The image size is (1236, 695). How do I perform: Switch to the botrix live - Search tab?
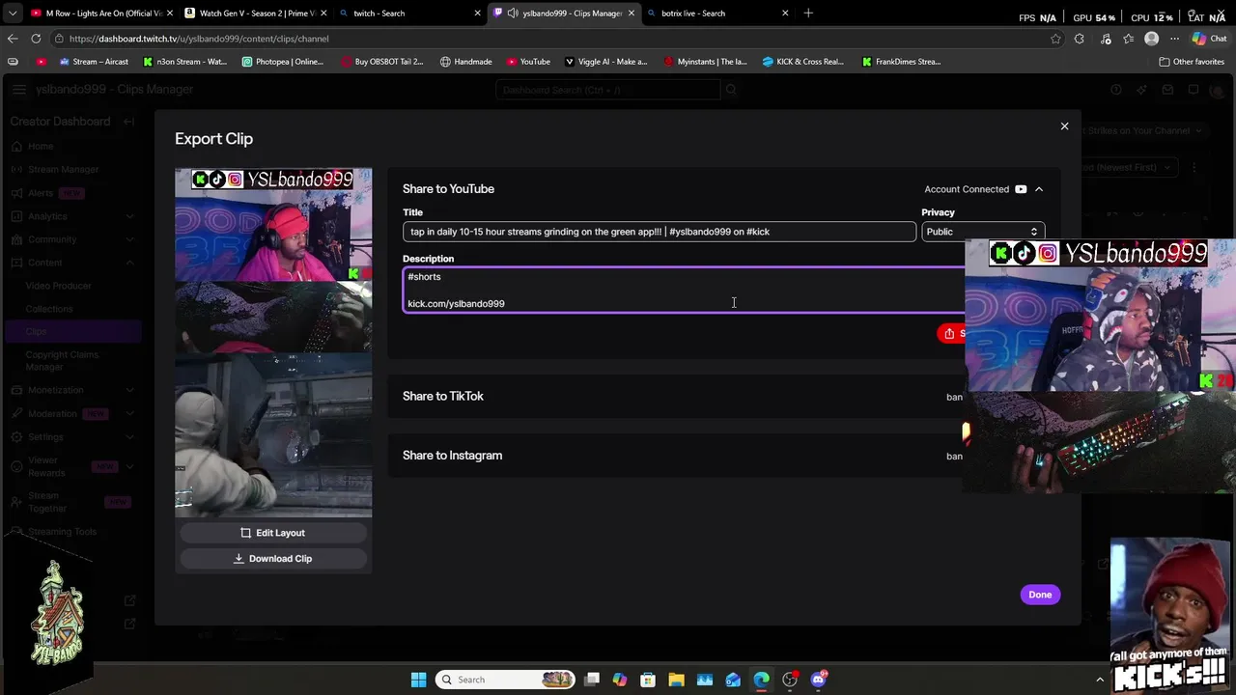point(716,14)
